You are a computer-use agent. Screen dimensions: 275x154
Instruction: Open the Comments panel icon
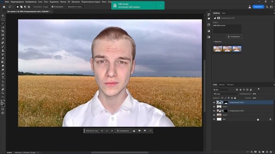(x=209, y=18)
